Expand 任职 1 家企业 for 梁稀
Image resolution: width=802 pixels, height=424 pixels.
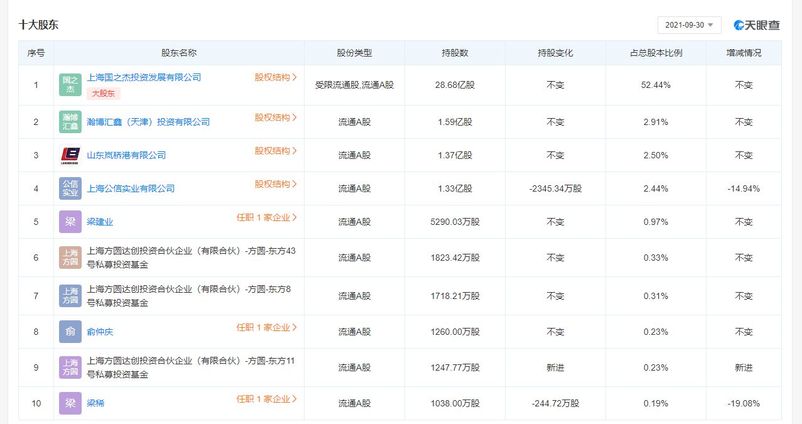coord(267,399)
